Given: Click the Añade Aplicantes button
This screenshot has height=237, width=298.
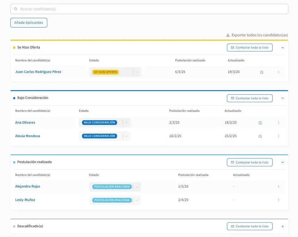Looking at the screenshot, I should (x=29, y=23).
